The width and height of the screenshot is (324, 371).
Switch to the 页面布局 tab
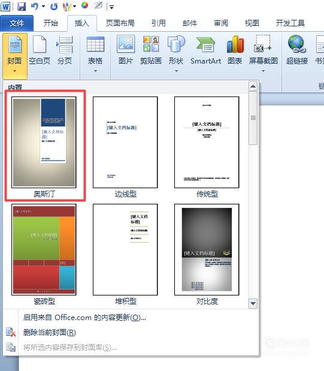click(120, 23)
